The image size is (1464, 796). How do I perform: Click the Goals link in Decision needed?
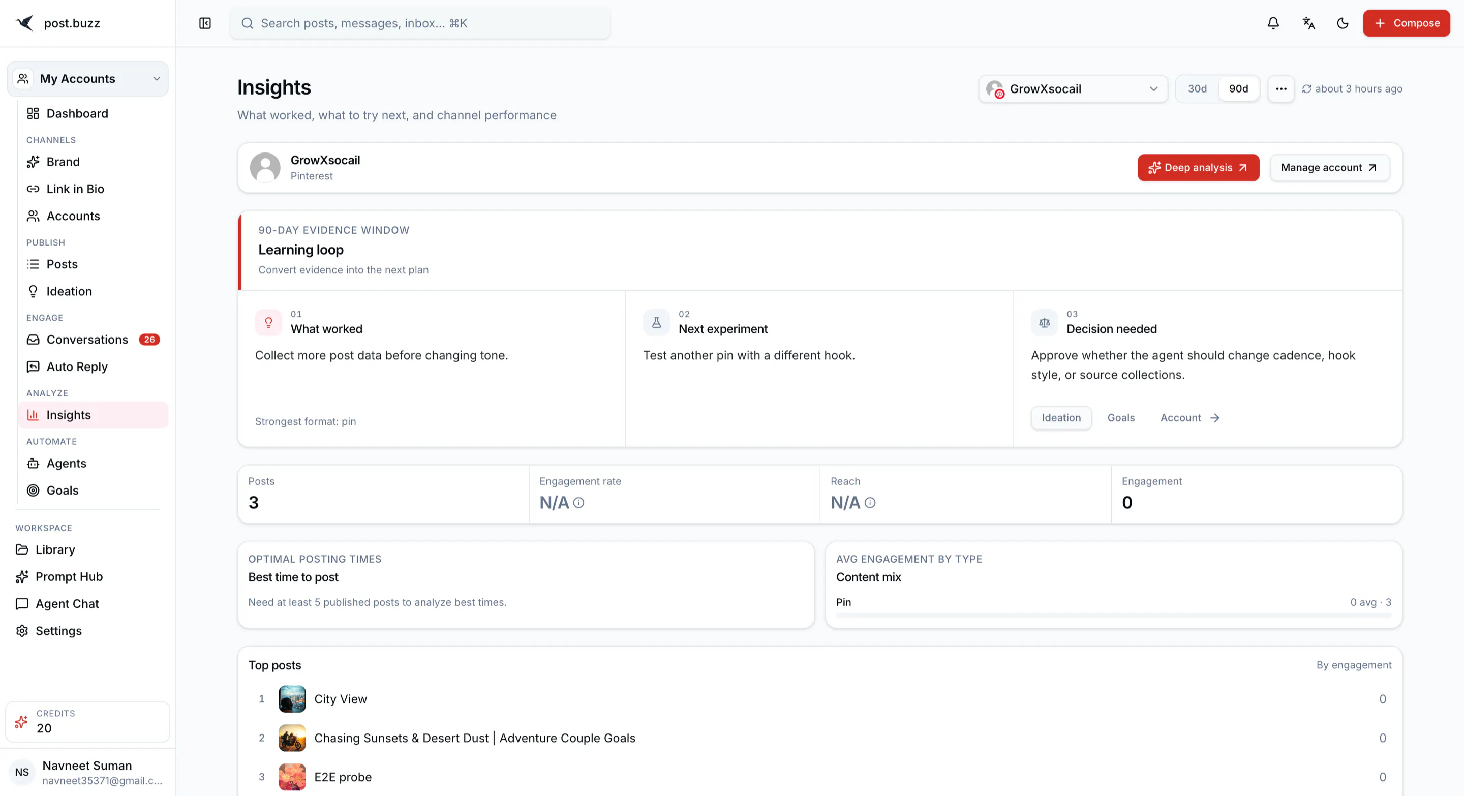pyautogui.click(x=1121, y=418)
